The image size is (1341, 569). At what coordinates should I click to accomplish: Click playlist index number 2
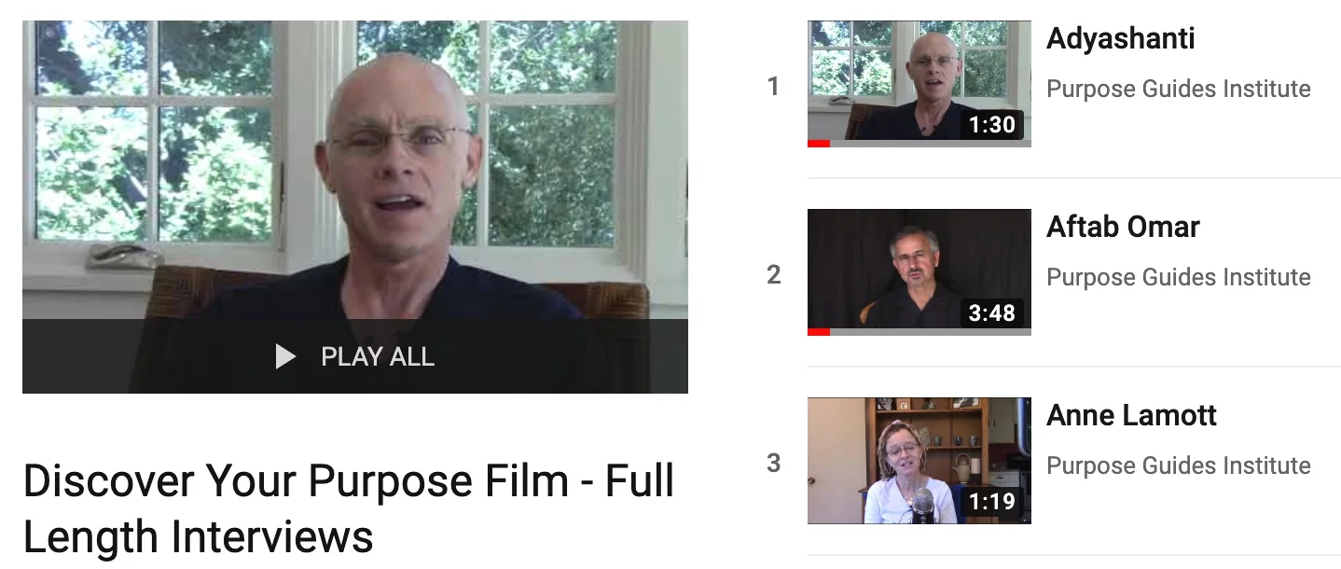pos(773,275)
